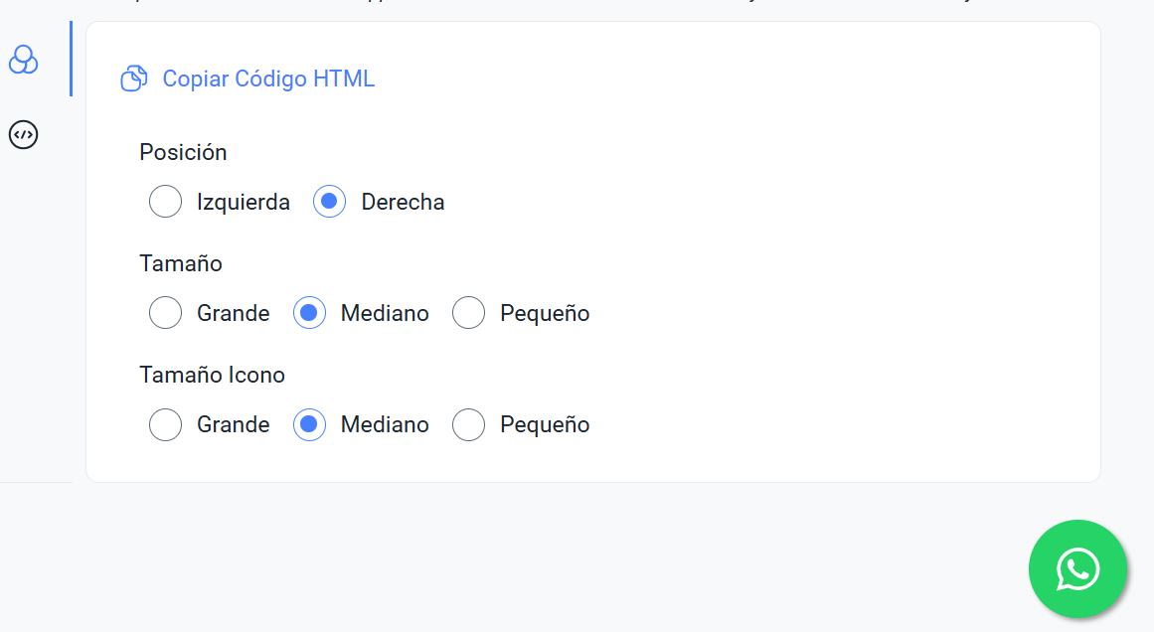Set Tamaño Icono to Grande radio circle
The width and height of the screenshot is (1154, 632).
(x=165, y=424)
